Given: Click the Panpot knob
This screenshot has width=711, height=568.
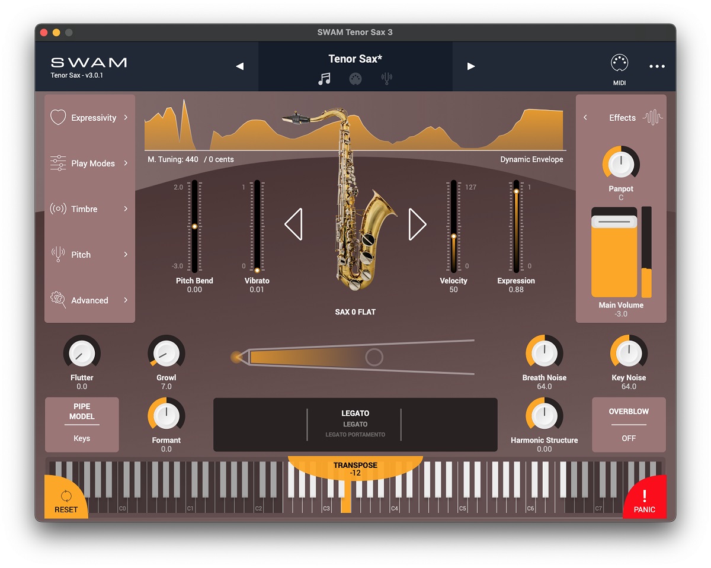Looking at the screenshot, I should (621, 163).
